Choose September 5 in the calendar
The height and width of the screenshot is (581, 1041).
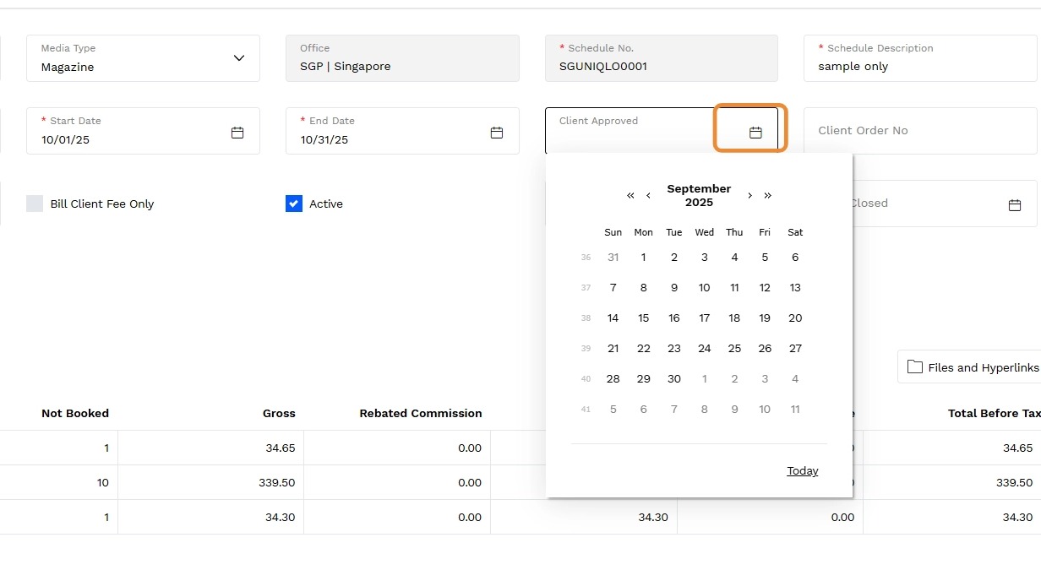point(765,258)
